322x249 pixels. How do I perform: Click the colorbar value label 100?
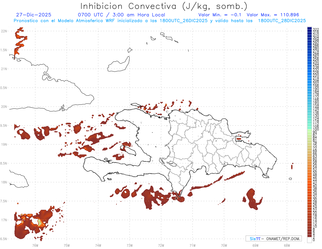click(x=316, y=129)
